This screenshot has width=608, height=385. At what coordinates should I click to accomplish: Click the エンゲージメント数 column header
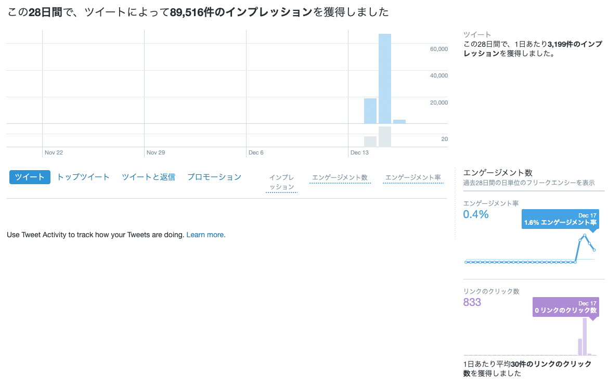[340, 177]
